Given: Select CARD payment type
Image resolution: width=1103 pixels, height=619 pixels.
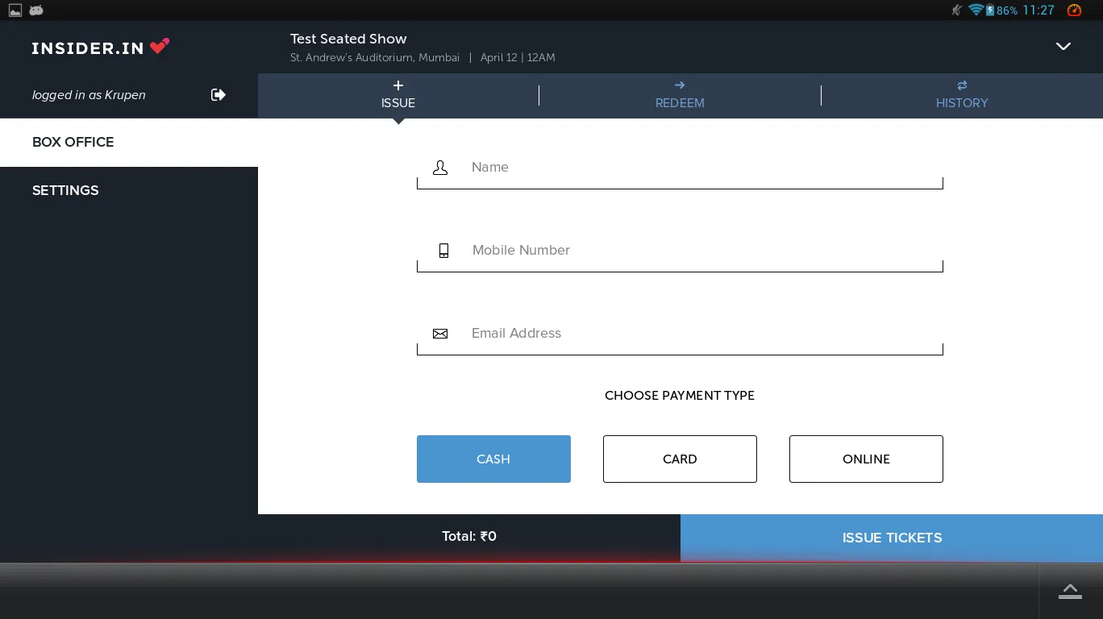Looking at the screenshot, I should click(x=680, y=459).
